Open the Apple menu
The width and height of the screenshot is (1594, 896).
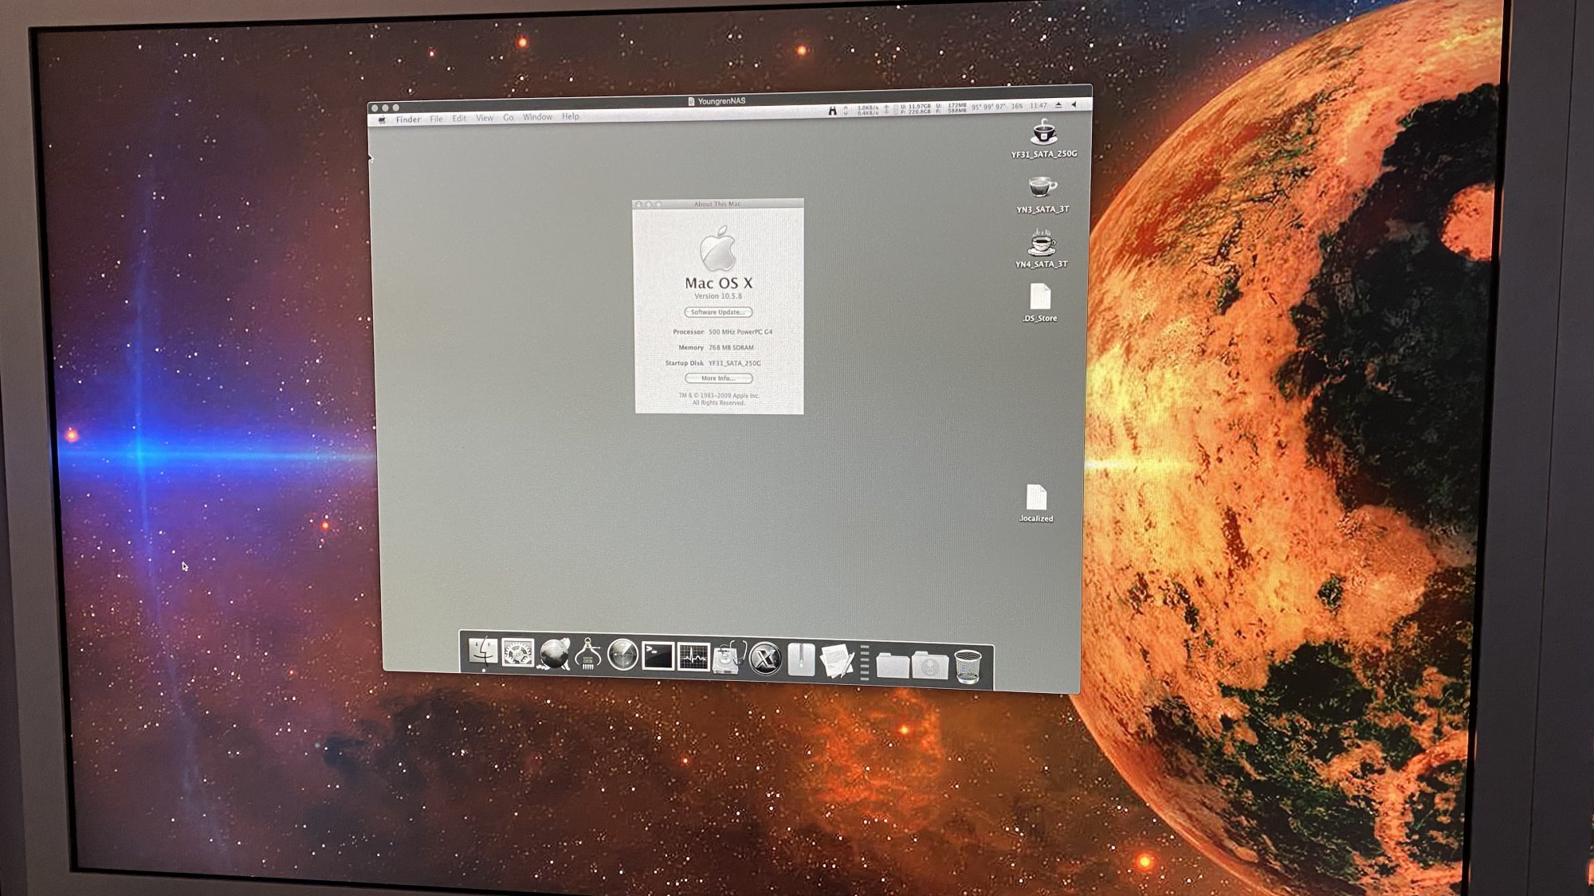coord(383,120)
